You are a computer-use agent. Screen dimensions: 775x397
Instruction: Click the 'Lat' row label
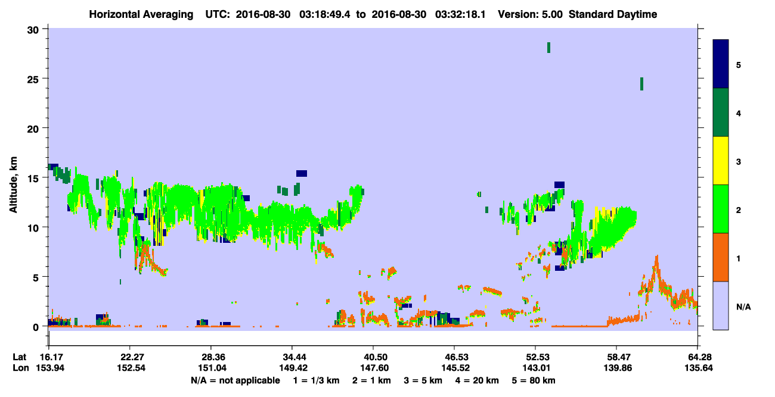[x=19, y=357]
